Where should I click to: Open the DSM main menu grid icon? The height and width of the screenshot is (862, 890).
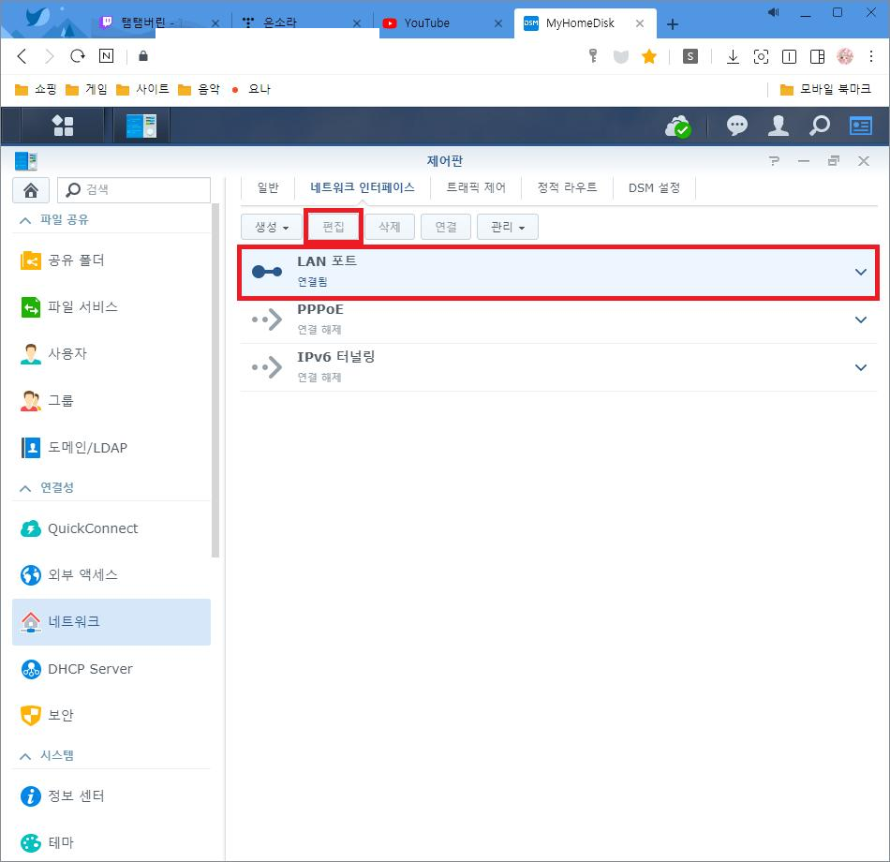[x=63, y=126]
